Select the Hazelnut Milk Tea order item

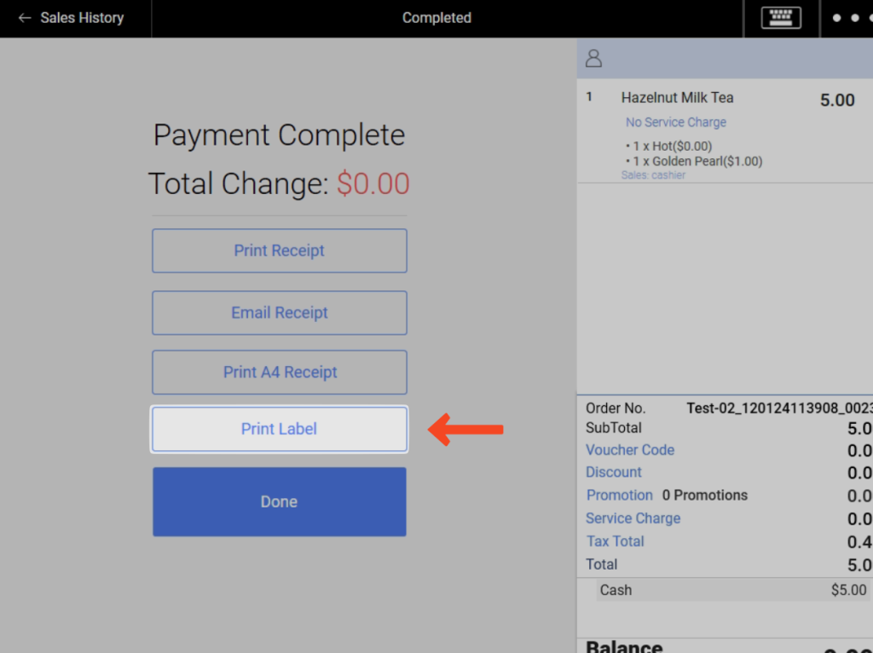(x=677, y=98)
